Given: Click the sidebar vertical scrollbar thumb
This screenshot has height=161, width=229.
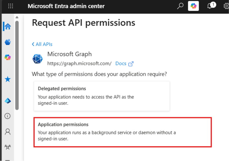Looking at the screenshot, I should click(x=17, y=65).
